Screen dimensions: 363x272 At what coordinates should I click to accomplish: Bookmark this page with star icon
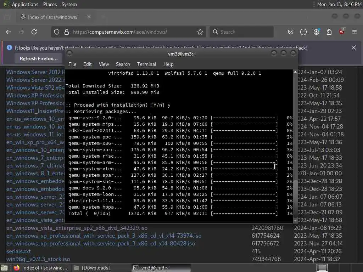point(200,32)
